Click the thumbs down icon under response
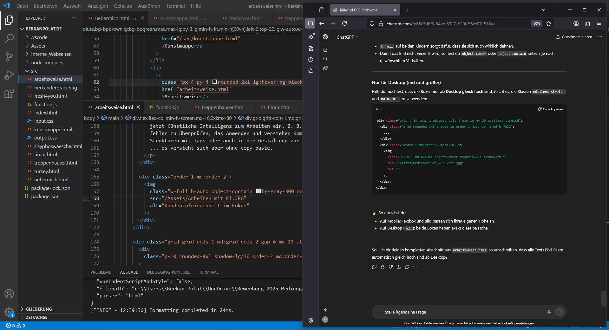 [390, 267]
